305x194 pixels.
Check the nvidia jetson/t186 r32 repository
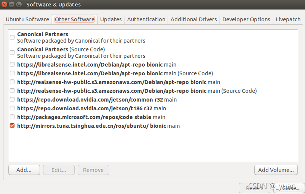tap(12, 108)
